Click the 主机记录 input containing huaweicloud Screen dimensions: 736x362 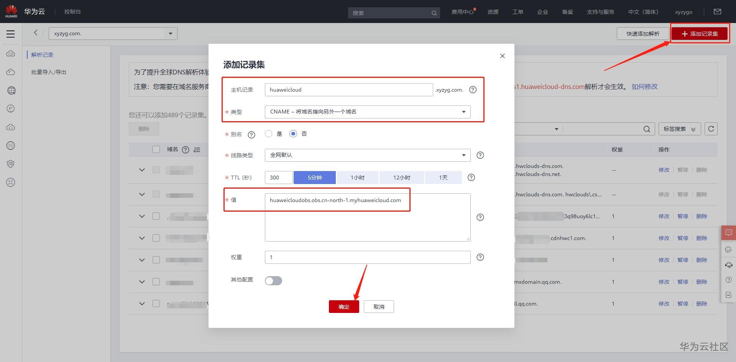point(349,90)
